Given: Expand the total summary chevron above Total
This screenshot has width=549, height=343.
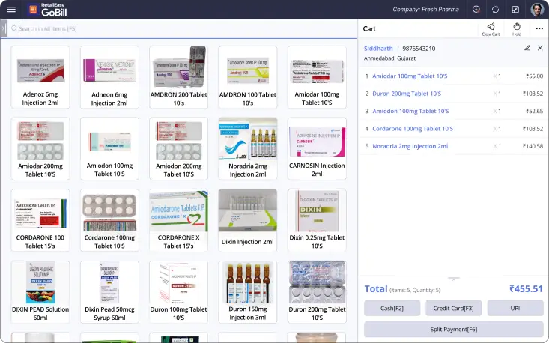Looking at the screenshot, I should pos(453,278).
